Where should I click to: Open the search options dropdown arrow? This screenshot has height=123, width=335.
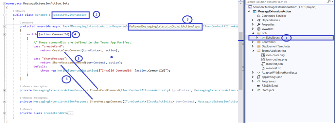pyautogui.click(x=332, y=2)
